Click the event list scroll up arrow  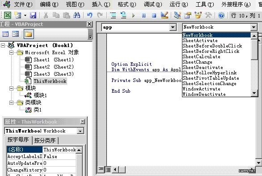pyautogui.click(x=254, y=36)
